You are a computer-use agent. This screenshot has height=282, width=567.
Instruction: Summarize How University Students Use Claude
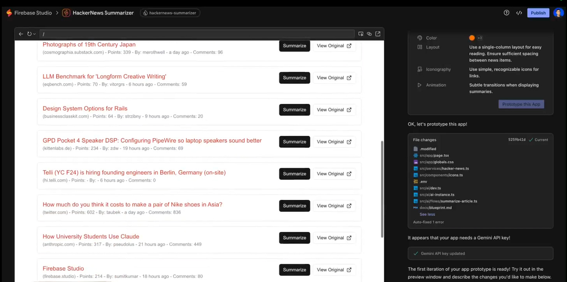click(x=294, y=238)
